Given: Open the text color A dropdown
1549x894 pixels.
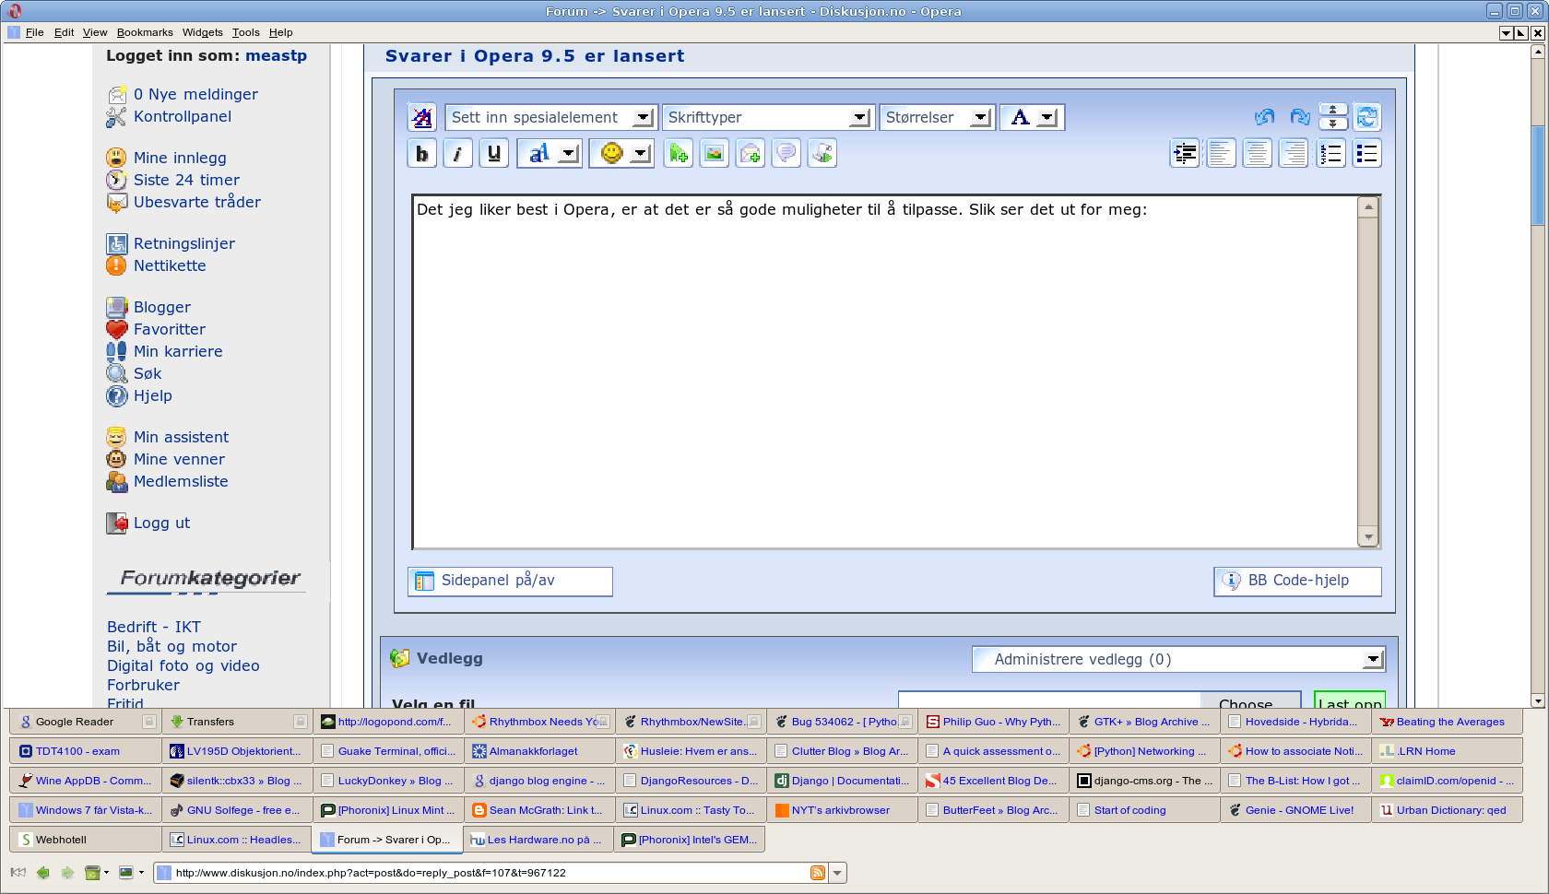Looking at the screenshot, I should [x=1032, y=117].
